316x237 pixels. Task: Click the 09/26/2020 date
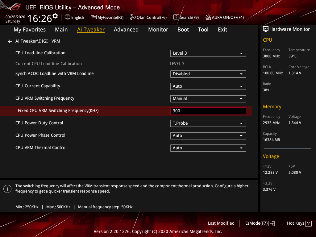[x=15, y=17]
